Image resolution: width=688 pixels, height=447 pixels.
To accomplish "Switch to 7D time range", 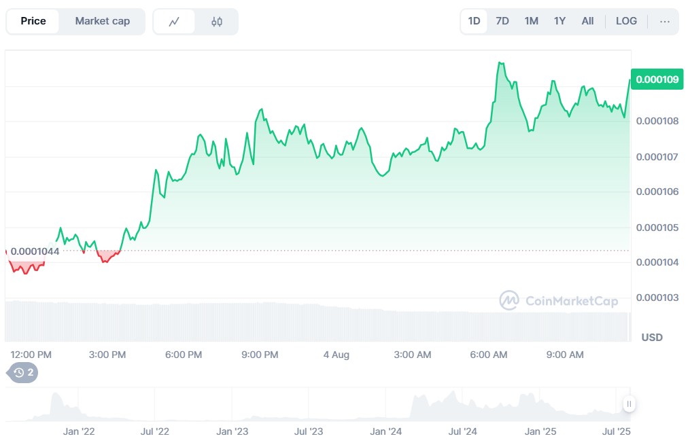I will point(502,21).
